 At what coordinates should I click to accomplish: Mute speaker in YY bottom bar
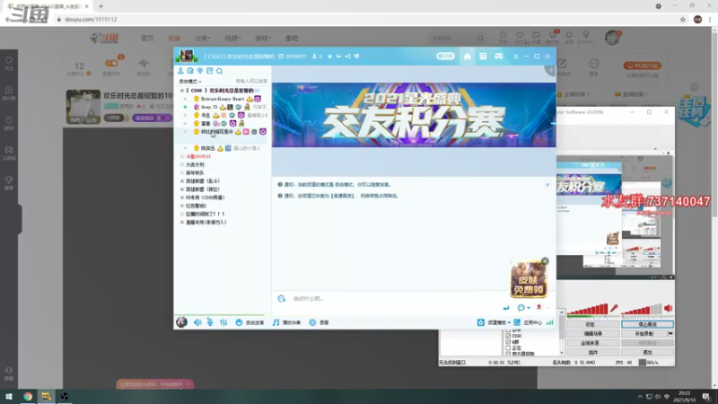click(197, 322)
